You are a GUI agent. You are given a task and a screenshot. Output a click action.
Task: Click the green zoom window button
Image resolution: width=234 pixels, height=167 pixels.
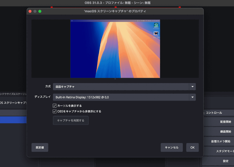tap(40, 11)
